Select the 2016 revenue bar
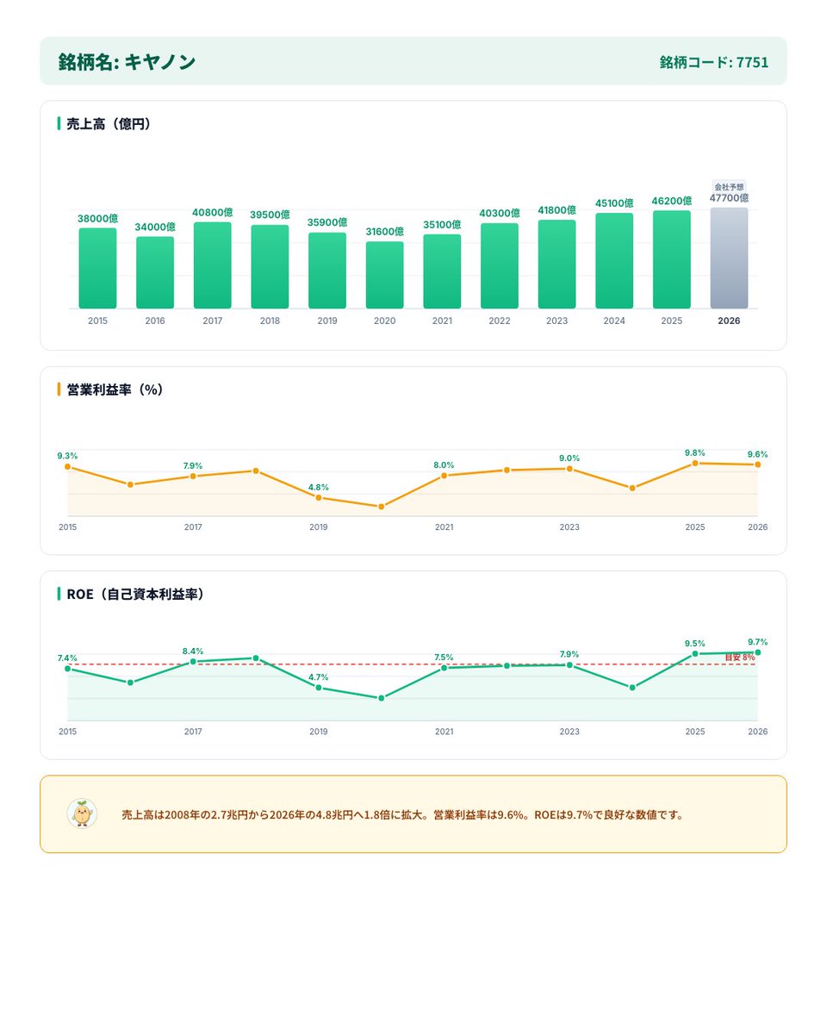The height and width of the screenshot is (1034, 827). coord(155,272)
